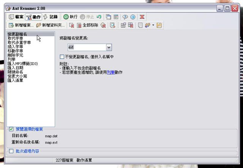The width and height of the screenshot is (243, 168).
Task: Switch to the 檔案 tab
Action: click(16, 17)
